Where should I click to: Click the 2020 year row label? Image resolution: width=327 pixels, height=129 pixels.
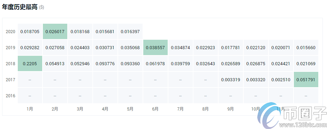(10, 32)
